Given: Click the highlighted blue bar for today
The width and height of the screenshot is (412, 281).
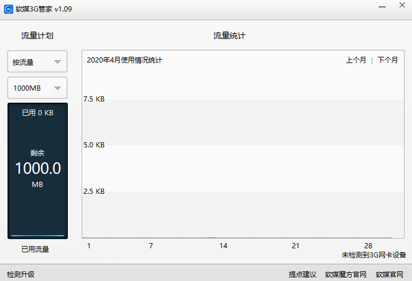Looking at the screenshot, I should (x=212, y=237).
